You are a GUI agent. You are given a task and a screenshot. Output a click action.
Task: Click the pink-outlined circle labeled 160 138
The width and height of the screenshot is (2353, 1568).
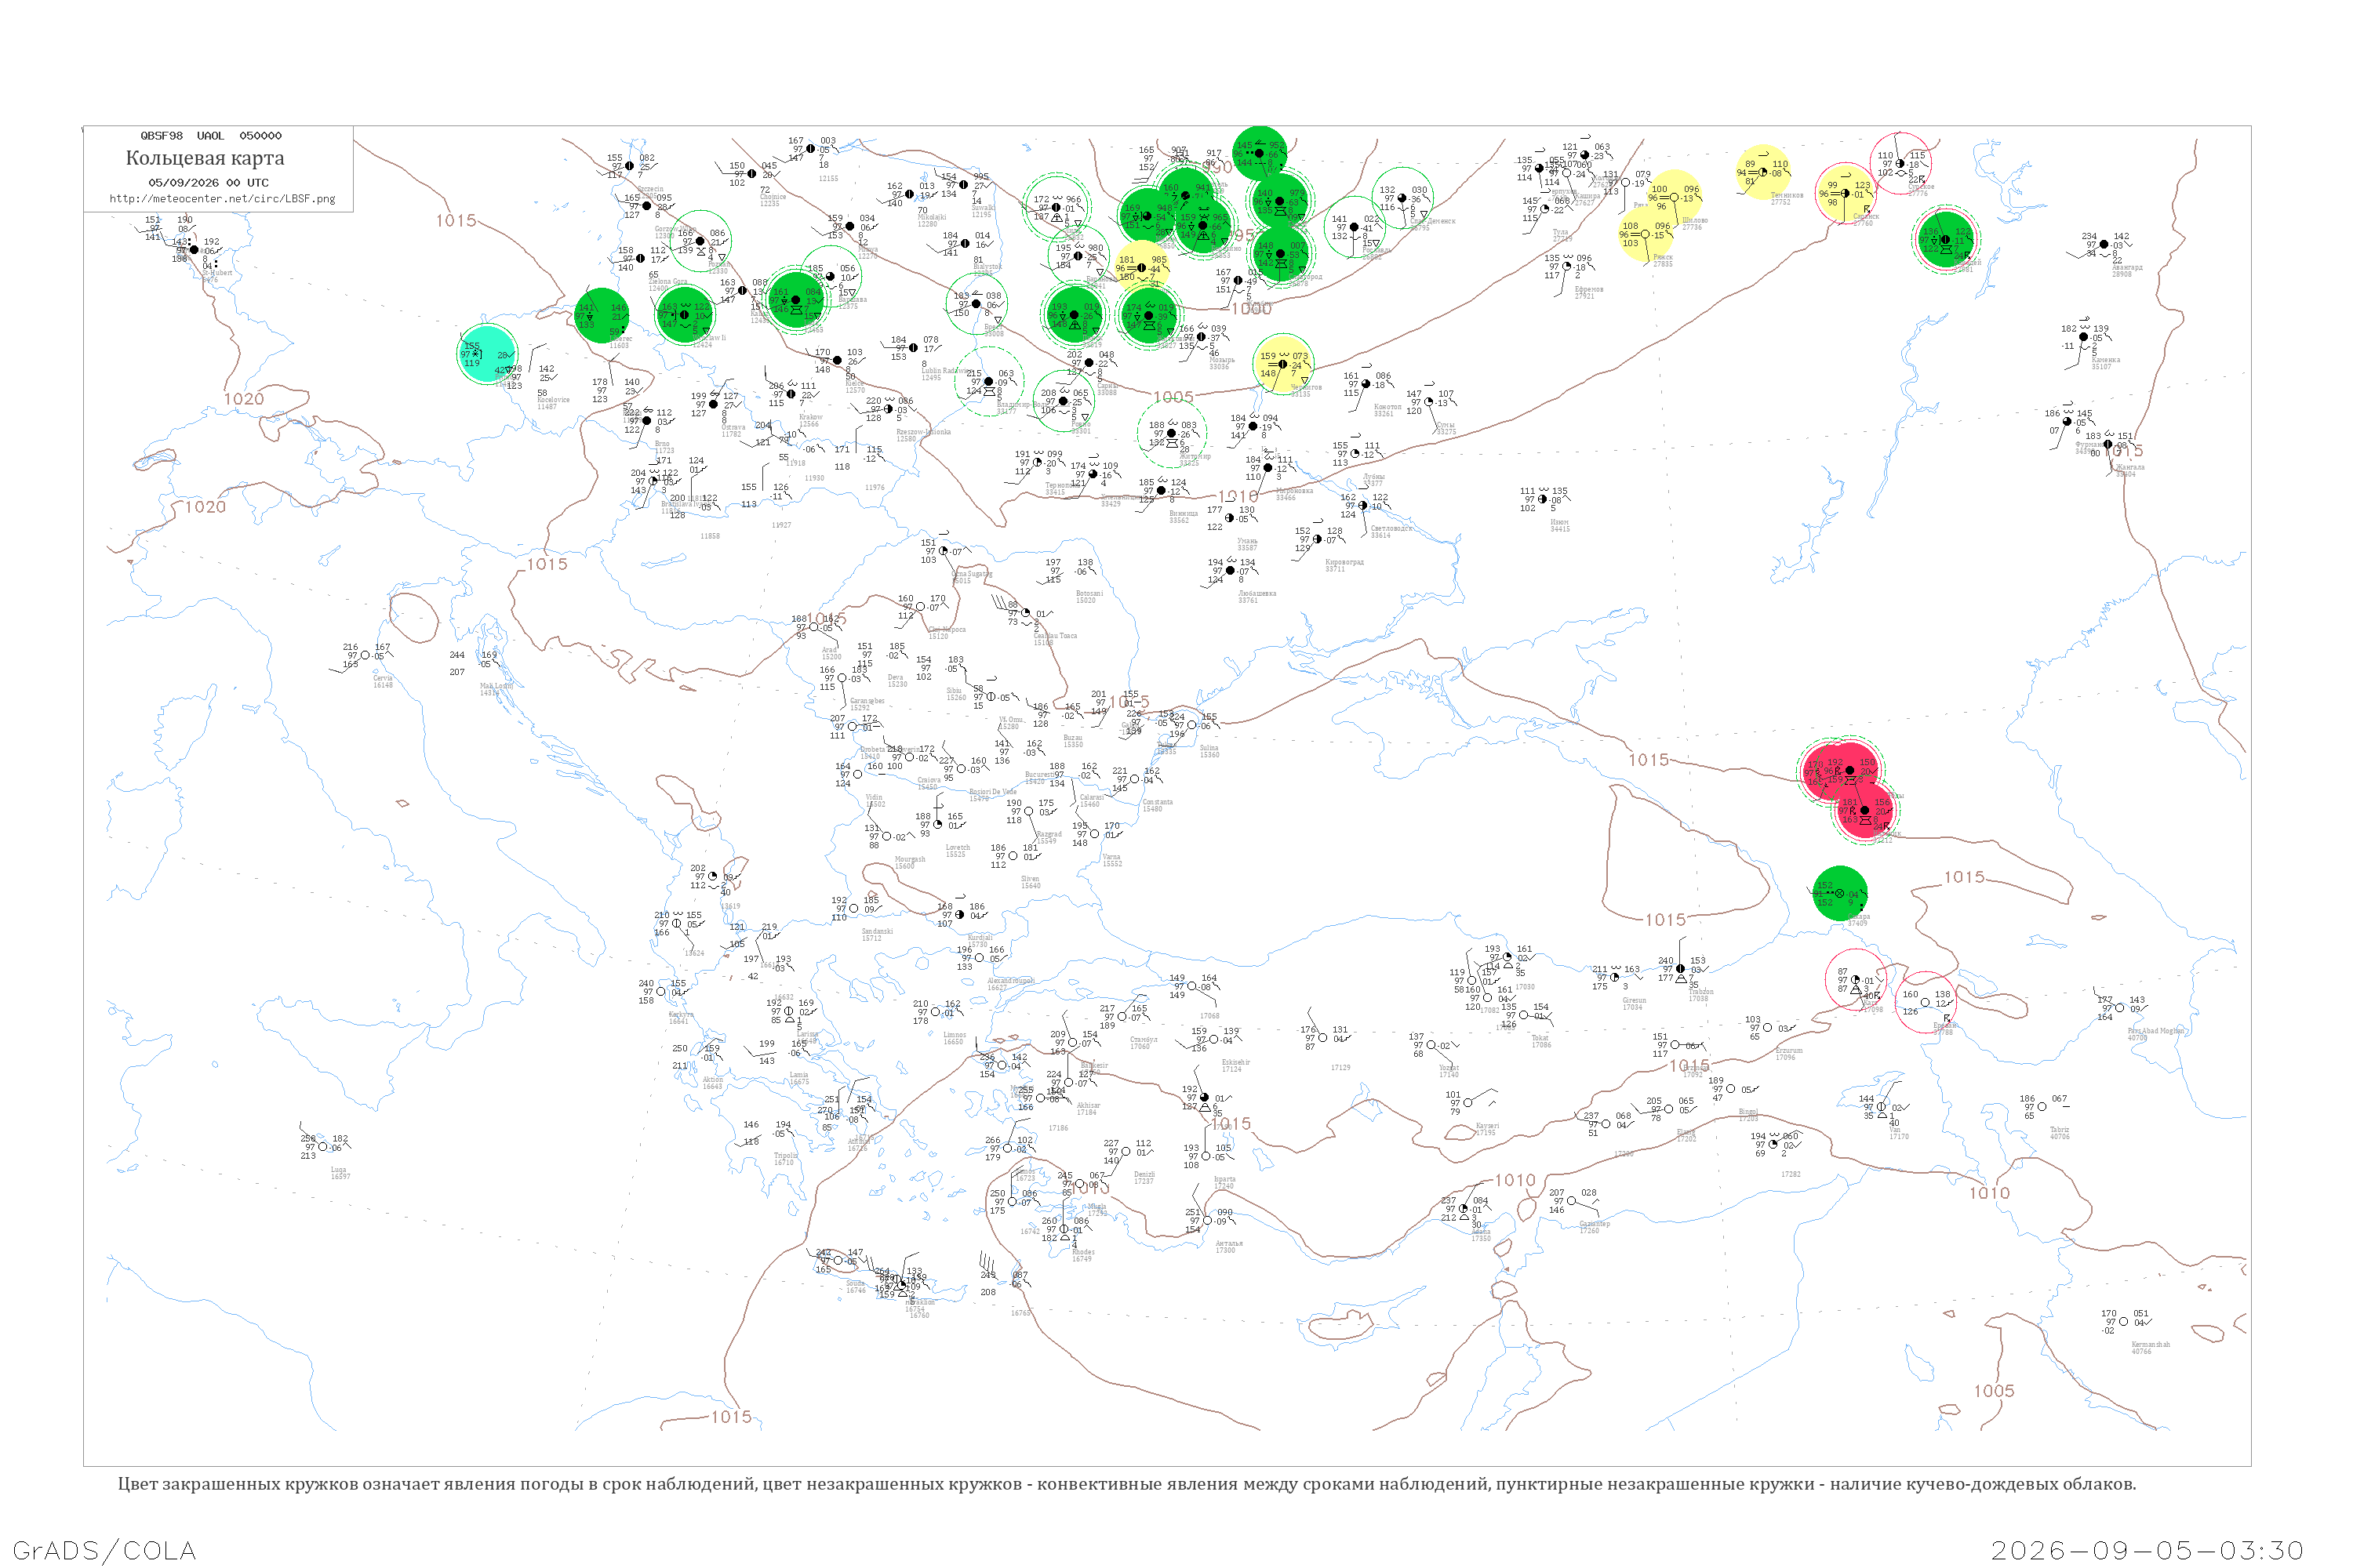click(x=1925, y=1002)
